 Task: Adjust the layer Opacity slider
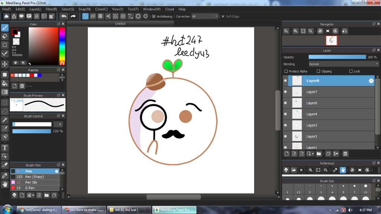[x=337, y=57]
